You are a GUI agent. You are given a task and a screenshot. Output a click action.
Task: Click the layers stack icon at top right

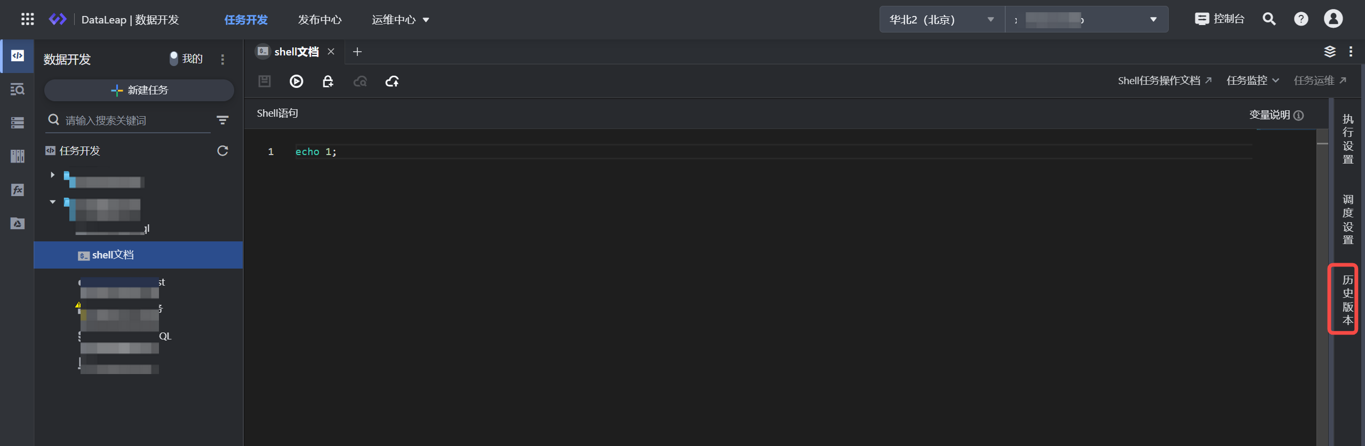click(1330, 51)
